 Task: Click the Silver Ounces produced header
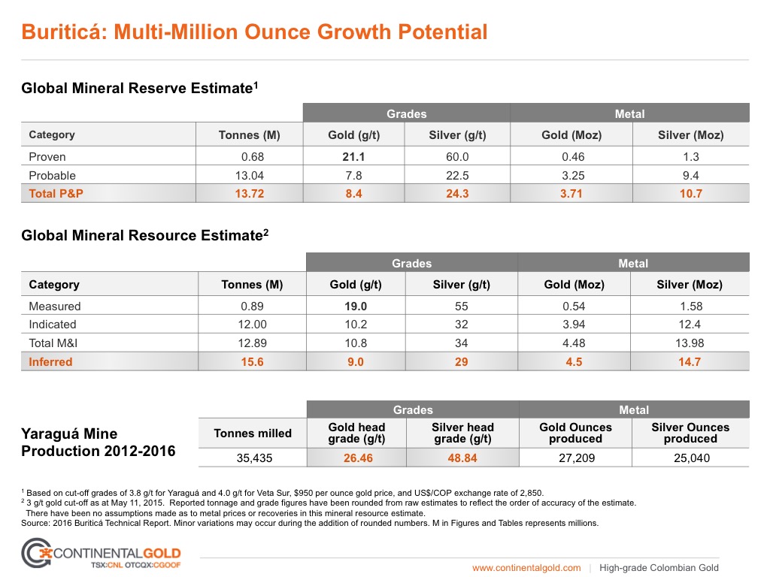(x=690, y=433)
